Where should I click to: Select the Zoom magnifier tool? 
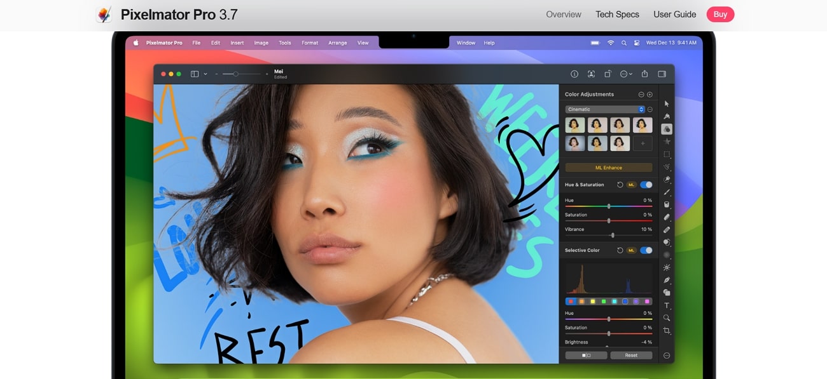[667, 318]
